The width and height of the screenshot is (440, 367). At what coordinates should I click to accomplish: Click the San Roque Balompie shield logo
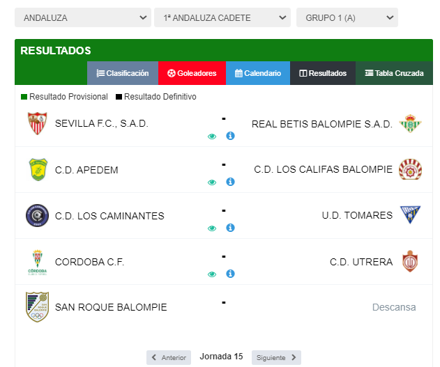(x=38, y=307)
